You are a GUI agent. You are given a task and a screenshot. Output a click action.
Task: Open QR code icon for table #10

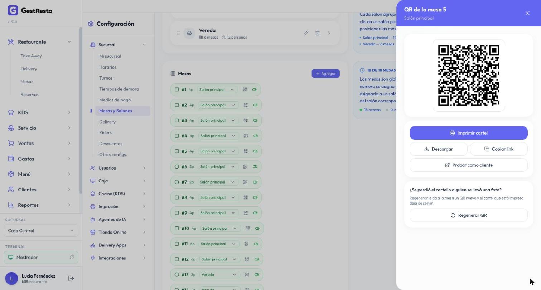[247, 229]
